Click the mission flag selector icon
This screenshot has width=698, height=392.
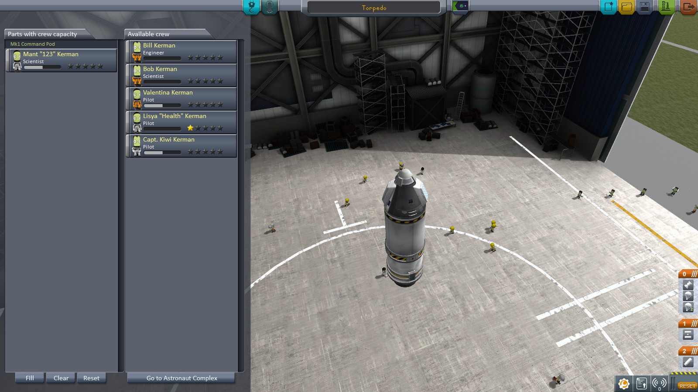click(460, 6)
